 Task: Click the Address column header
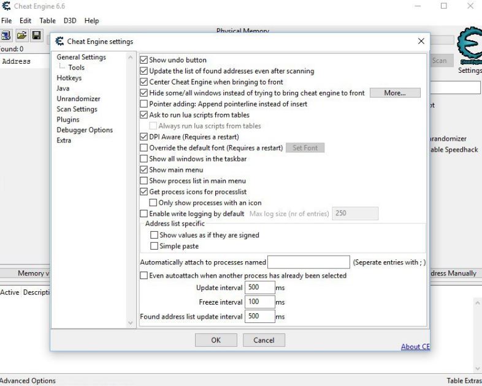pos(17,61)
